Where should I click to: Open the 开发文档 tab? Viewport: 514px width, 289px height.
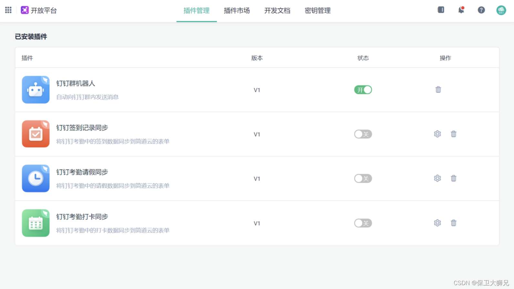pyautogui.click(x=277, y=11)
